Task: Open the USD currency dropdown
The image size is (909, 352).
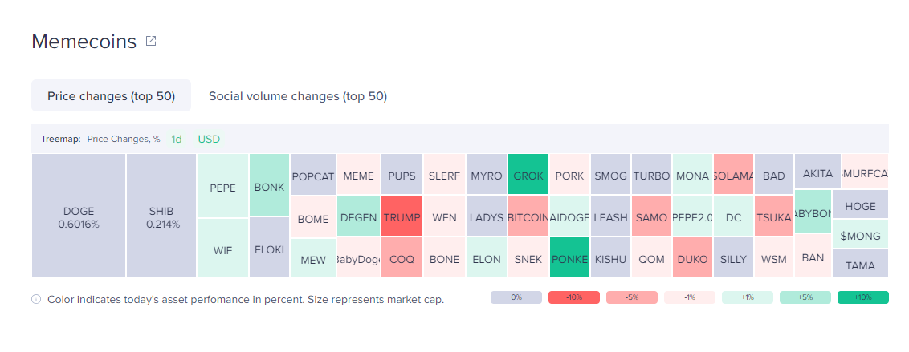Action: click(209, 139)
